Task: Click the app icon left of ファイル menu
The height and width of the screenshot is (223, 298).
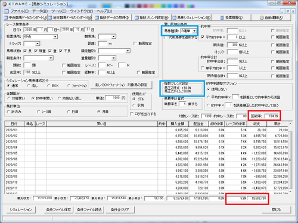Action: [7, 11]
